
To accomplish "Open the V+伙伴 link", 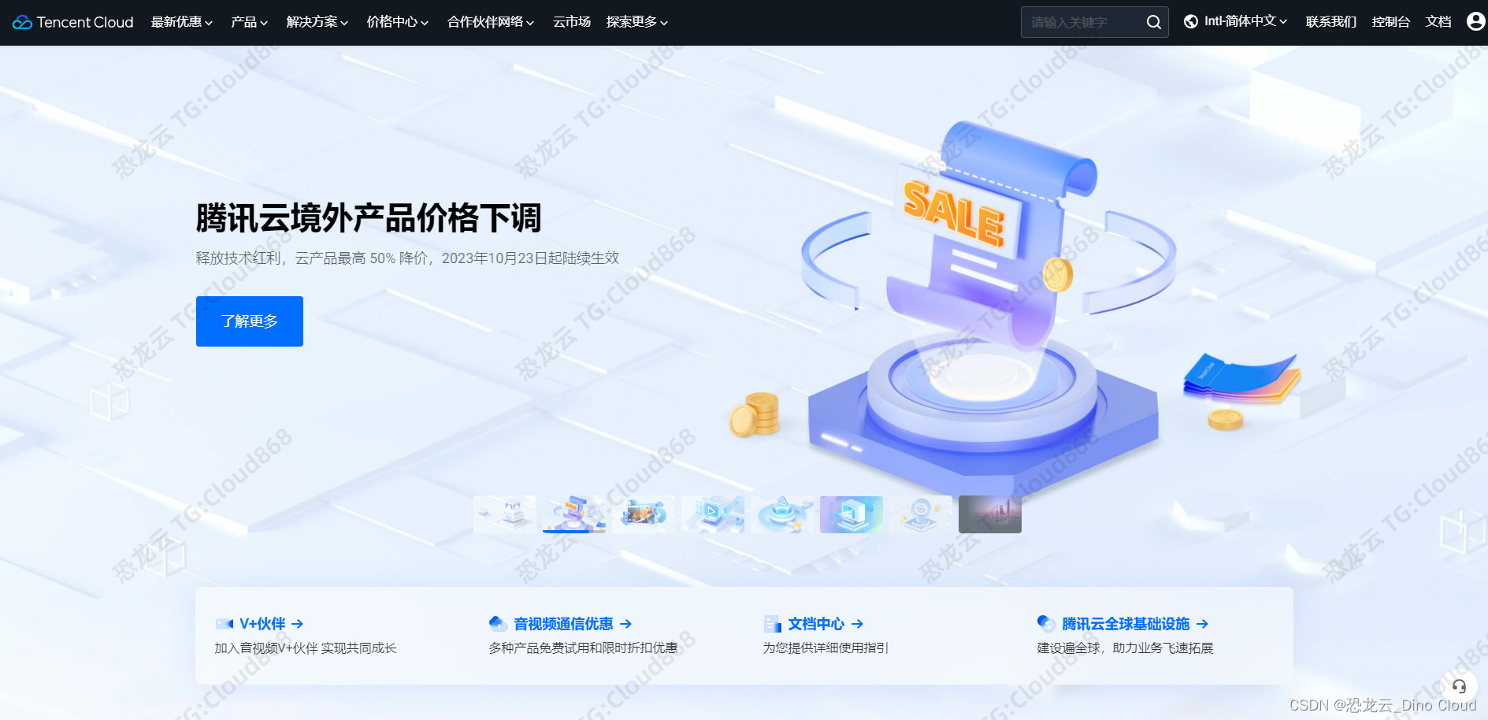I will 262,624.
